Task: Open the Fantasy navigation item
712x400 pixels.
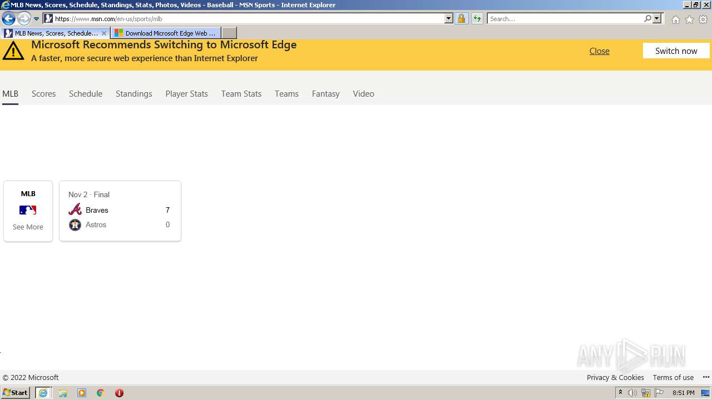Action: [x=325, y=93]
